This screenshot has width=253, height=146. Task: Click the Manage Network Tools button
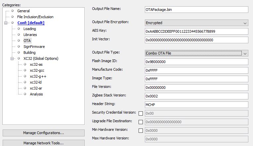[43, 143]
